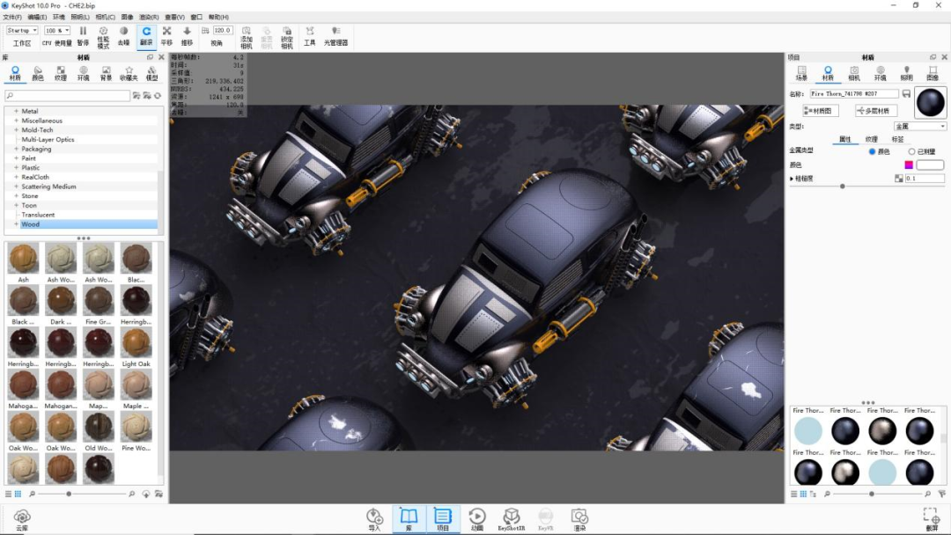Undock the library panel window
Image resolution: width=951 pixels, height=535 pixels.
[150, 57]
